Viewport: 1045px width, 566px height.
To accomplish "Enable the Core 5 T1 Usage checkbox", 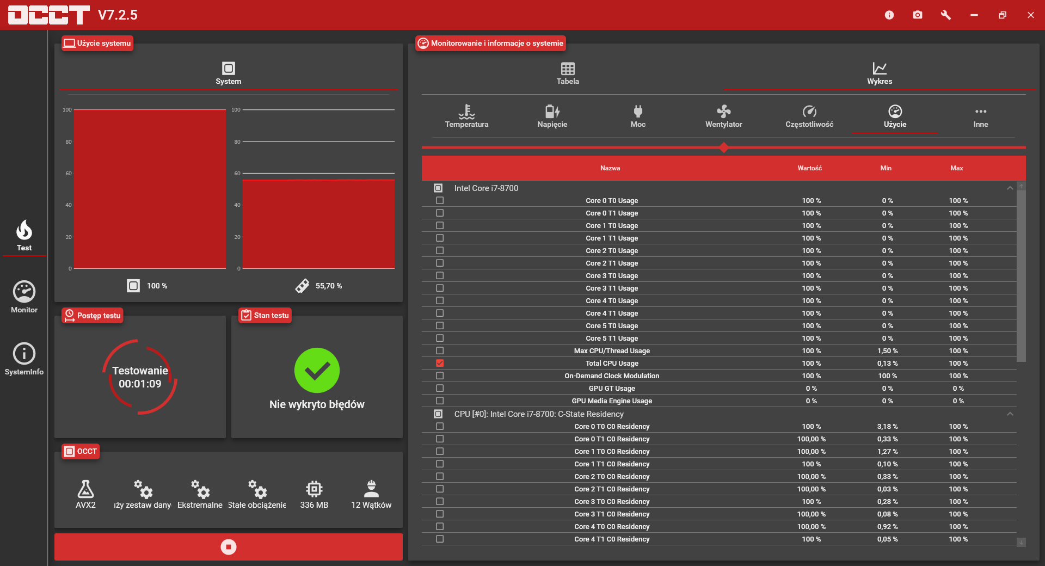I will [x=440, y=339].
